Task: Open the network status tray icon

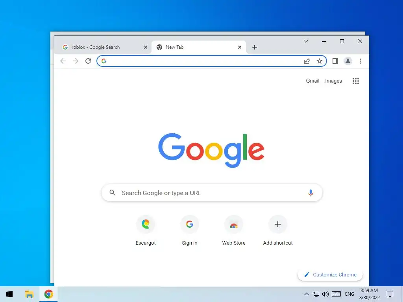Action: [x=316, y=294]
